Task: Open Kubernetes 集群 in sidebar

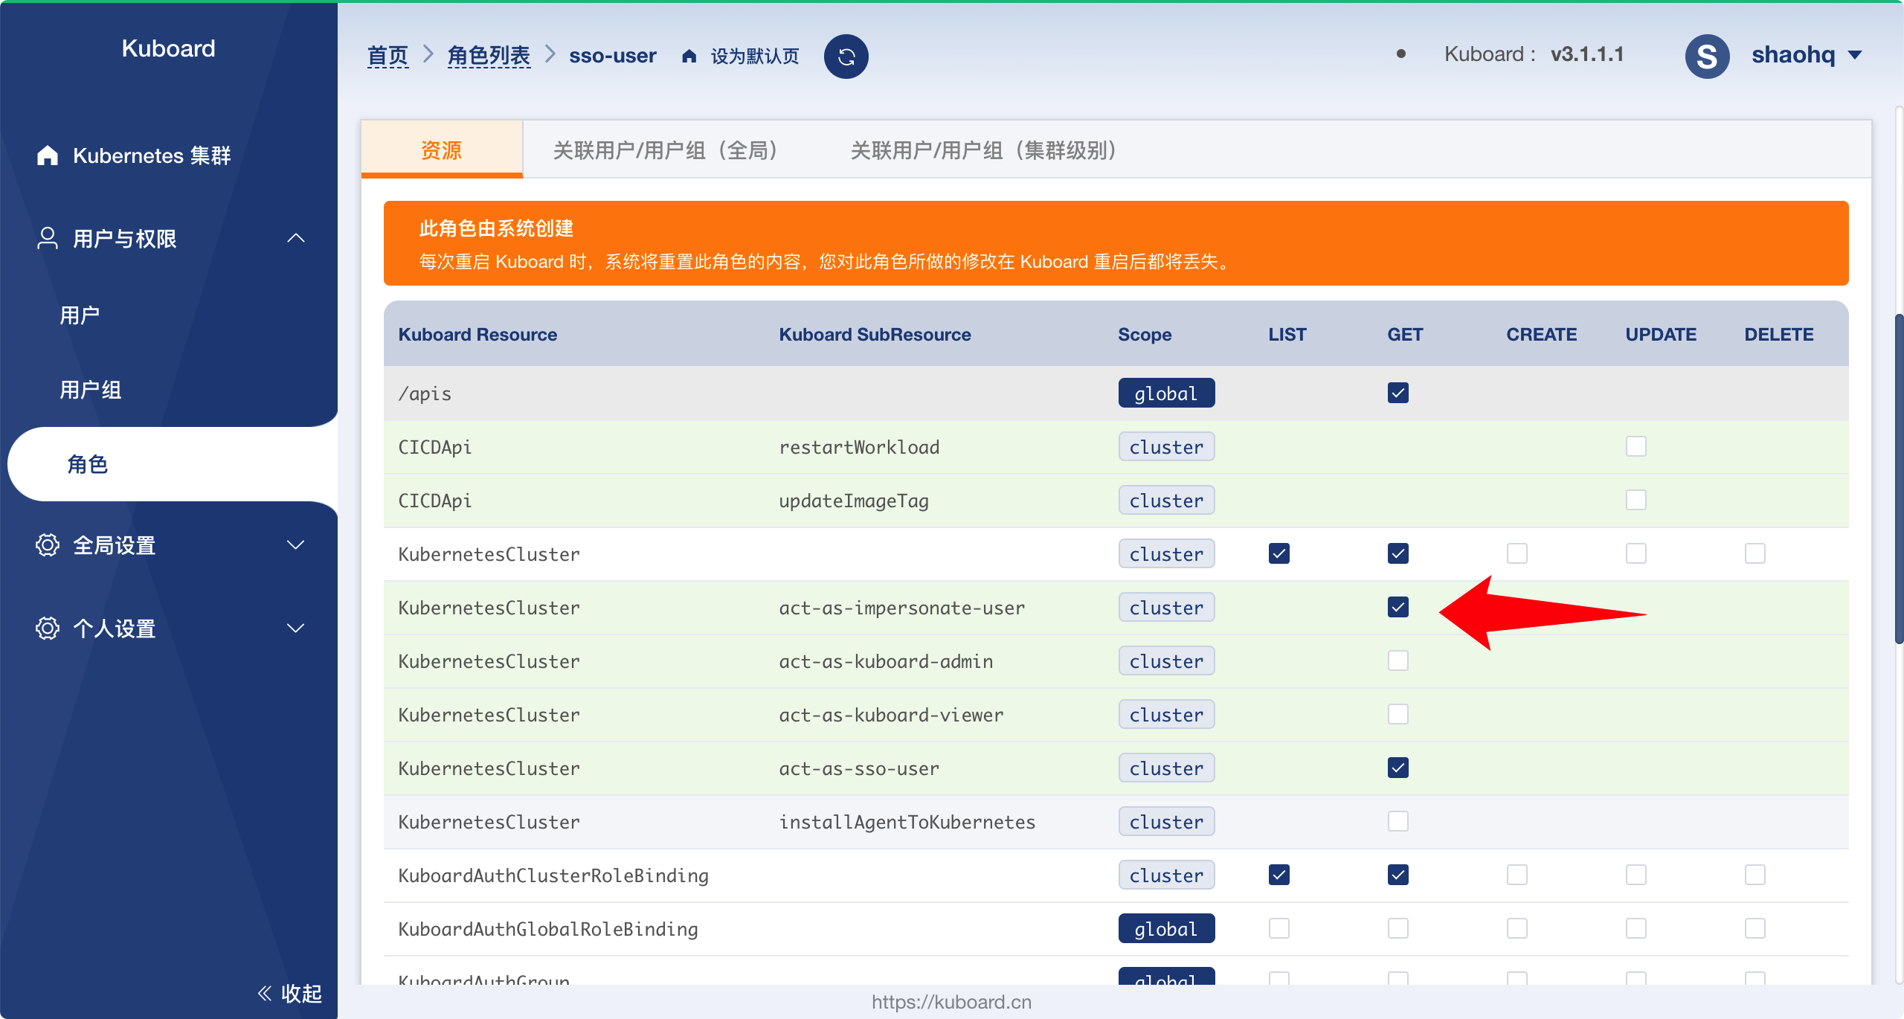Action: 152,155
